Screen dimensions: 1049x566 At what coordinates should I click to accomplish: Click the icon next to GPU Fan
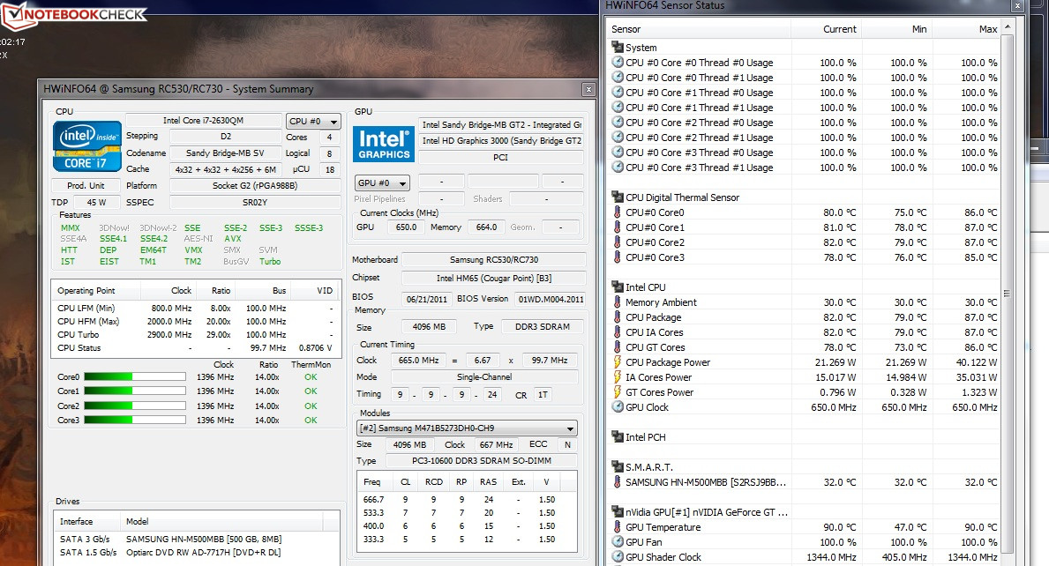[618, 542]
